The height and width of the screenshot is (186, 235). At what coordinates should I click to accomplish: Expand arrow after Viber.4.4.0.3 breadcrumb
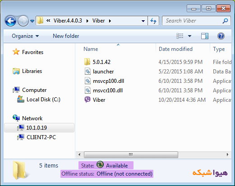click(x=88, y=21)
